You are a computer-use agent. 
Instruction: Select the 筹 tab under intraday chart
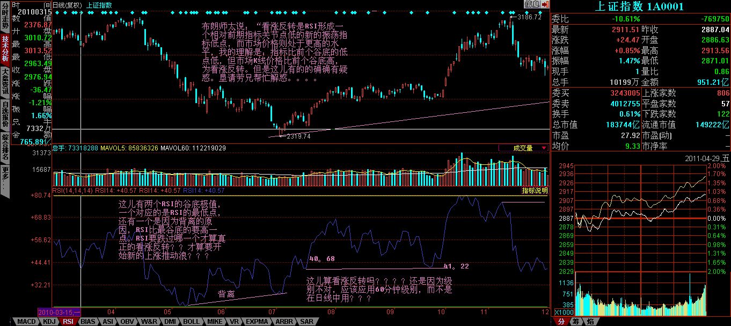(x=575, y=322)
